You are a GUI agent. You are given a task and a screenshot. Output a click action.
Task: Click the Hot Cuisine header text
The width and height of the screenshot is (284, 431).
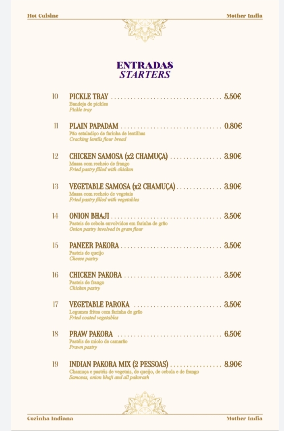[43, 16]
